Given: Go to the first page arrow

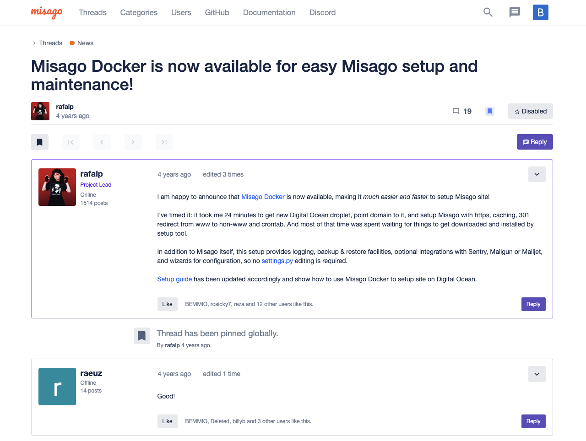Looking at the screenshot, I should [71, 142].
